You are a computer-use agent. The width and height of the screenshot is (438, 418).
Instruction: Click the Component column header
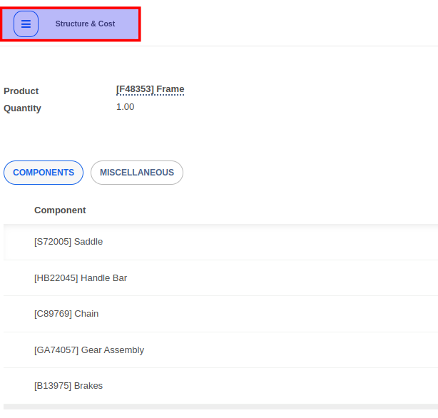(x=60, y=210)
